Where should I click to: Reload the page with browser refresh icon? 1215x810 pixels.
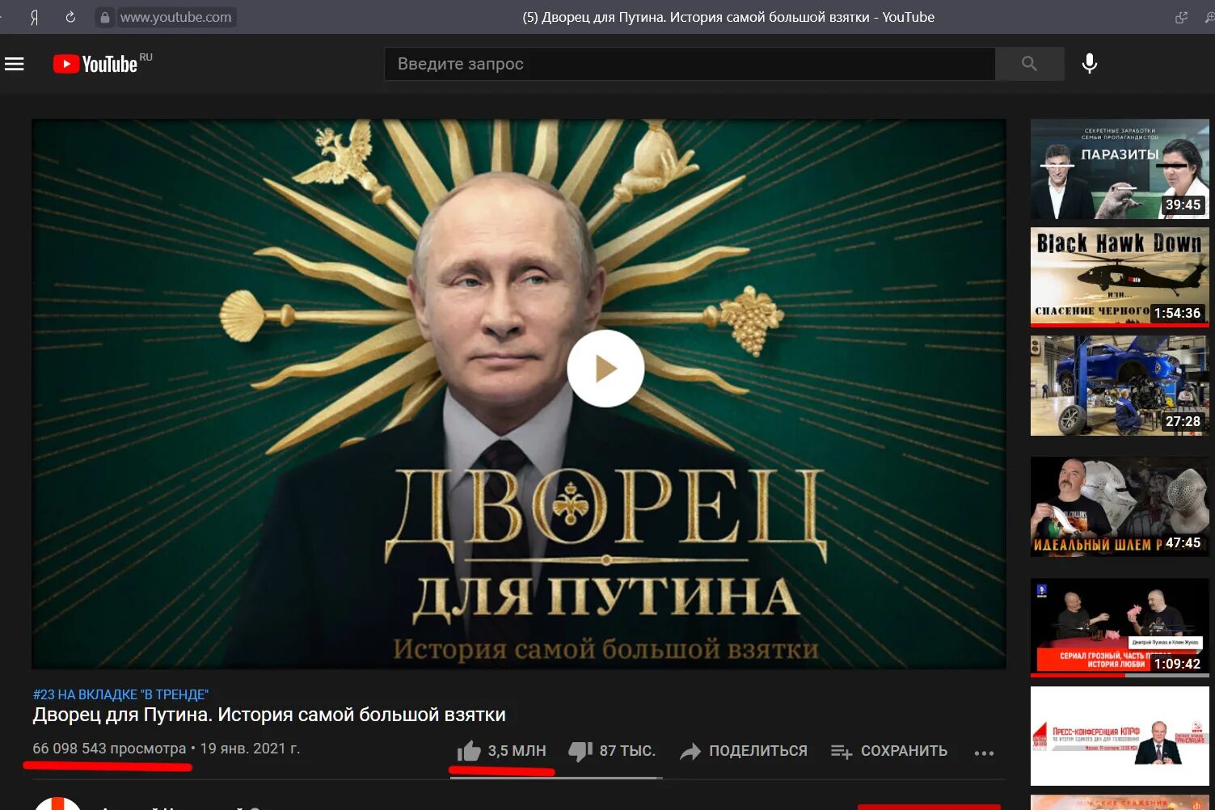70,17
